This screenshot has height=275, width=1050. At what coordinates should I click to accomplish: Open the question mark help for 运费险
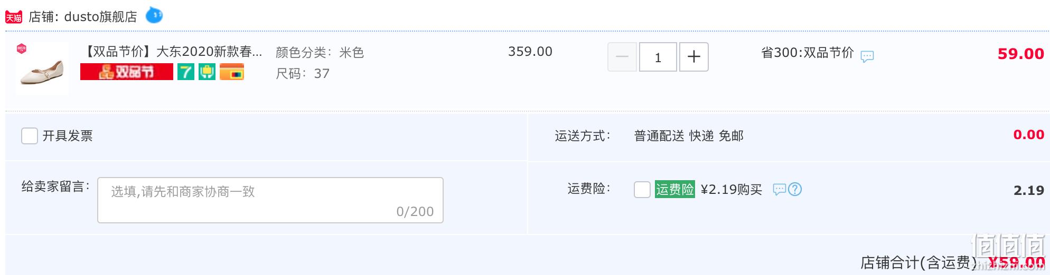795,189
